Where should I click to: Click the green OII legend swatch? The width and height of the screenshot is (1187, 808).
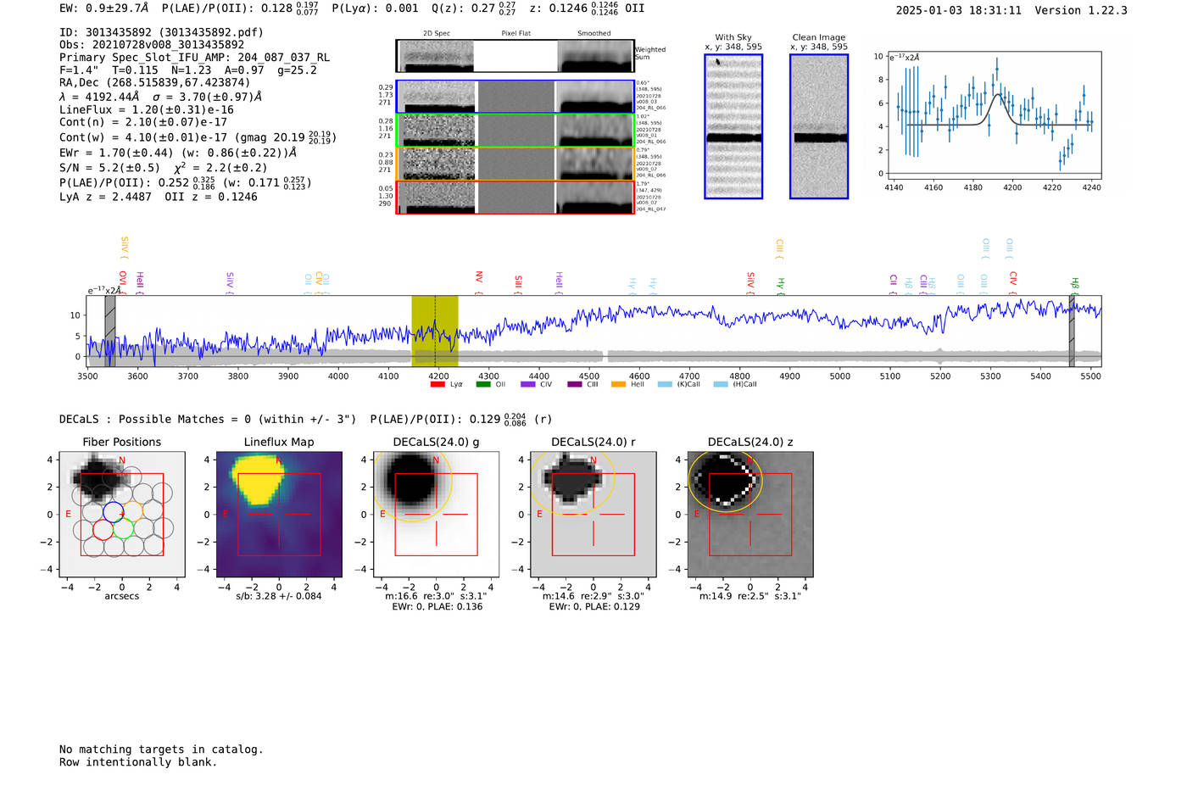pos(483,384)
